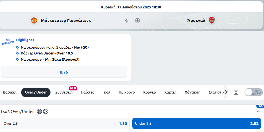
Task: Click the circular check-cross icon next to Γκολ Over/Under
Action: coord(46,111)
